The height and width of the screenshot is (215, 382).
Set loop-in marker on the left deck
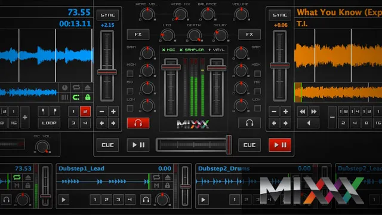(43, 112)
